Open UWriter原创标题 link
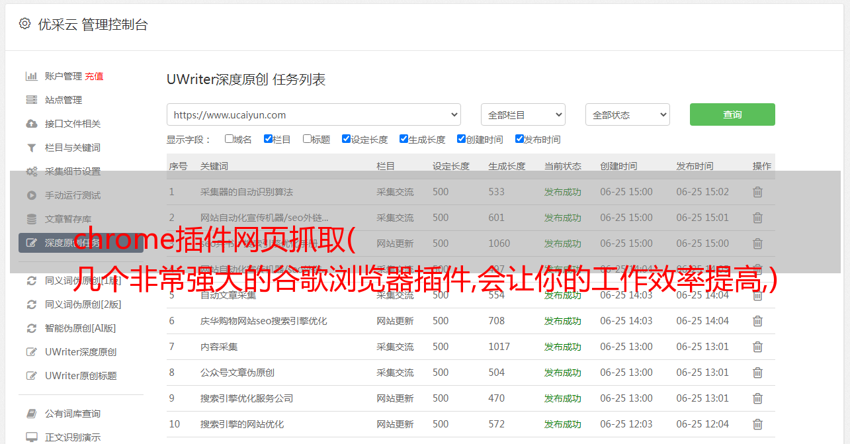 pos(81,376)
